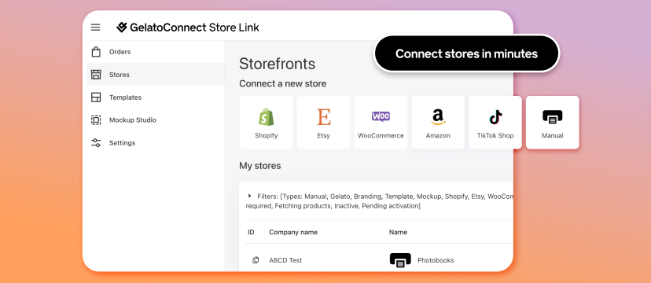The width and height of the screenshot is (651, 283).
Task: Click the Shopify bag logo
Action: tap(266, 117)
